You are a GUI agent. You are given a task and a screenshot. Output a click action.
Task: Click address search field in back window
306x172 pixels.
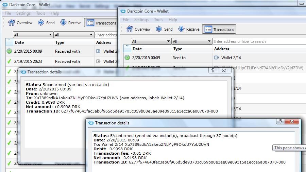coord(106,35)
